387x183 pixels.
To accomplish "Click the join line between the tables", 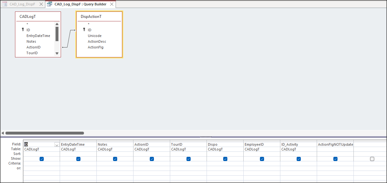I will tap(69, 39).
